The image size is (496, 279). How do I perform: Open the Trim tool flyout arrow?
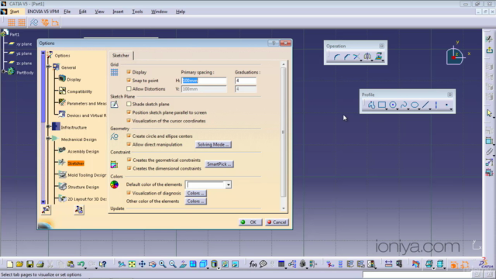361,60
